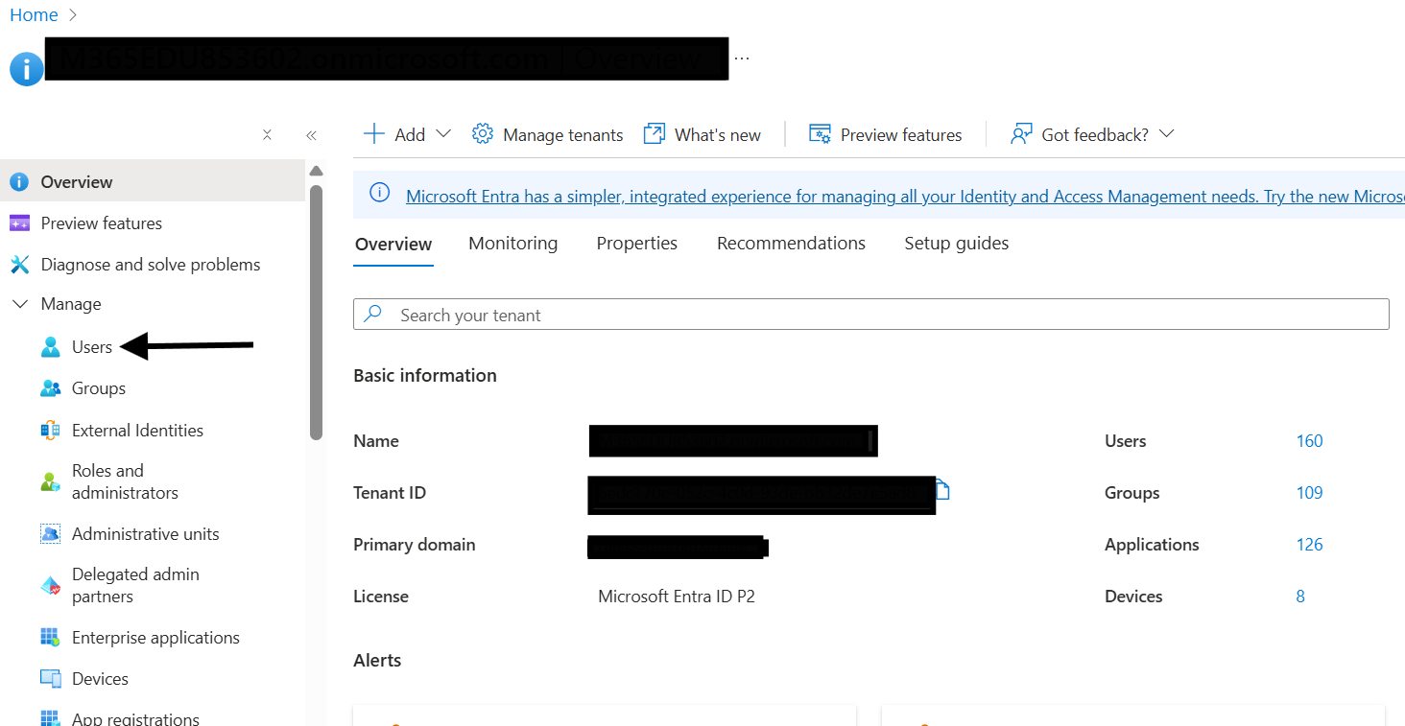This screenshot has width=1405, height=726.
Task: Click the blue info icon beside page title
Action: 27,69
